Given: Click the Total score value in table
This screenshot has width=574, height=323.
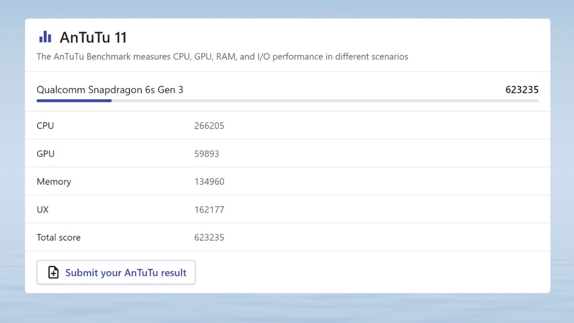Looking at the screenshot, I should [209, 237].
